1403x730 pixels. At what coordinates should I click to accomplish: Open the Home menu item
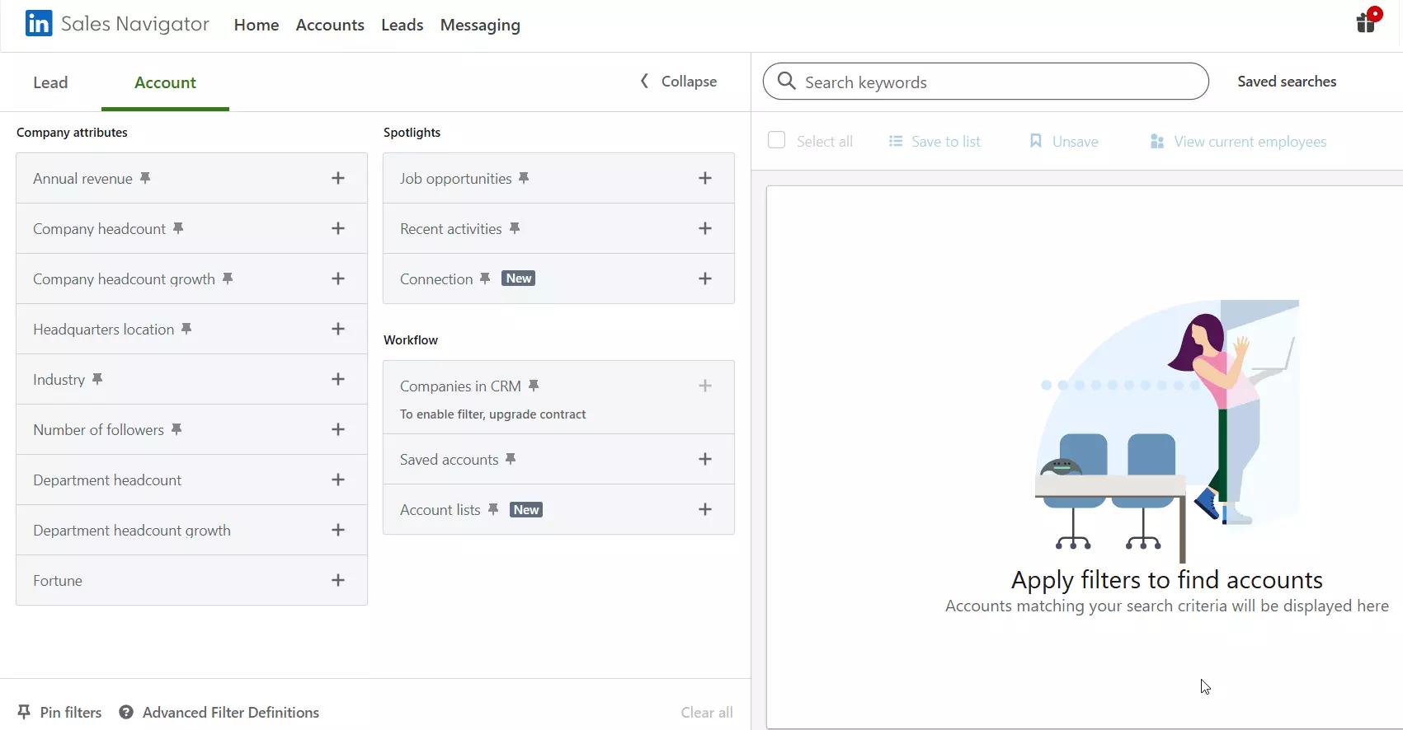257,25
